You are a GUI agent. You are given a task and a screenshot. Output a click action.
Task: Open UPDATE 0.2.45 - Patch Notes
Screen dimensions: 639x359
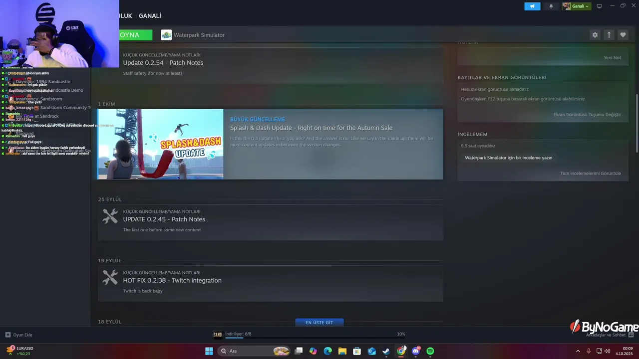pyautogui.click(x=164, y=219)
